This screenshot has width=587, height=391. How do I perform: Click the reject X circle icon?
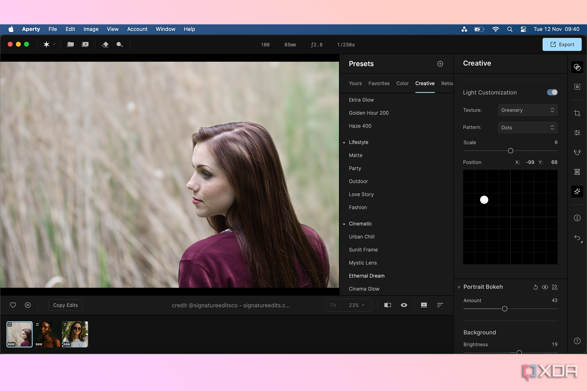pos(28,305)
